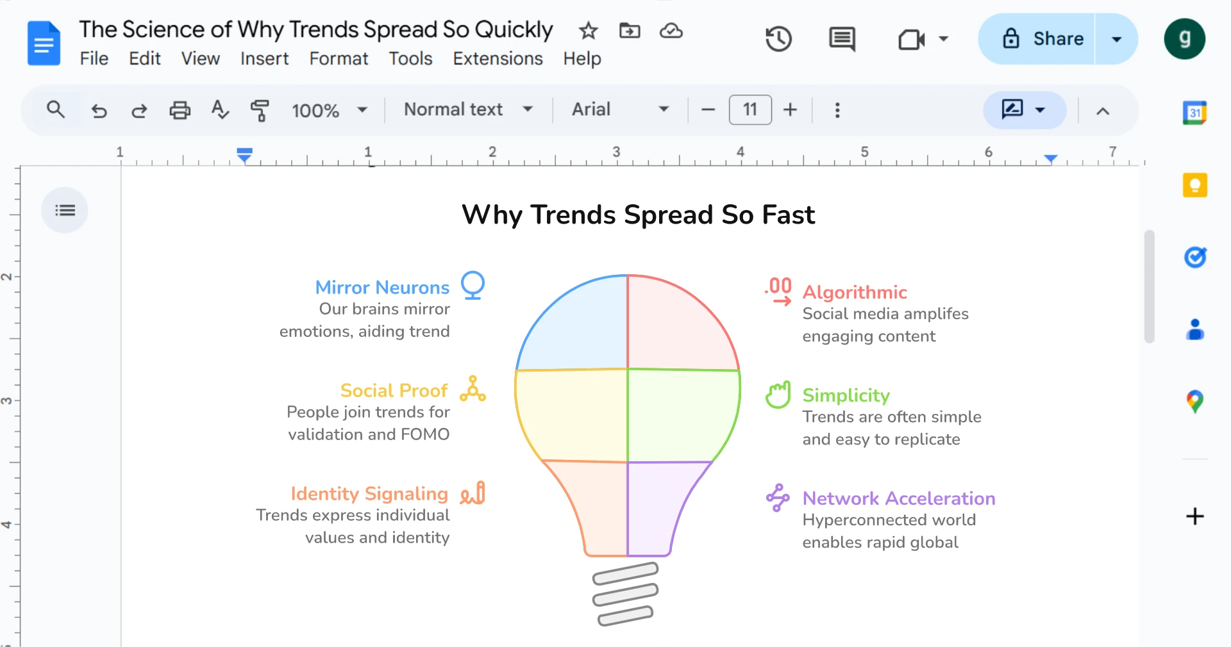This screenshot has width=1231, height=647.
Task: Open the Extensions menu
Action: point(498,58)
